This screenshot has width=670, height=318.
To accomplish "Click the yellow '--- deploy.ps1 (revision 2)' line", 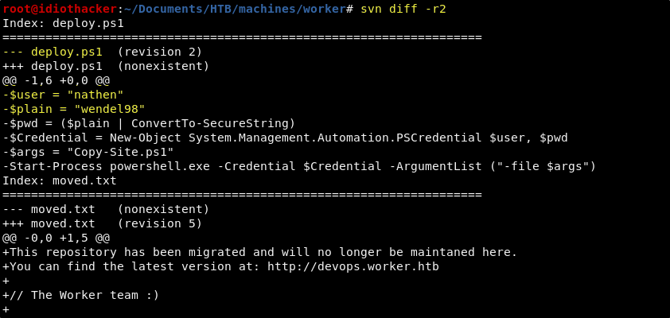I will point(102,52).
